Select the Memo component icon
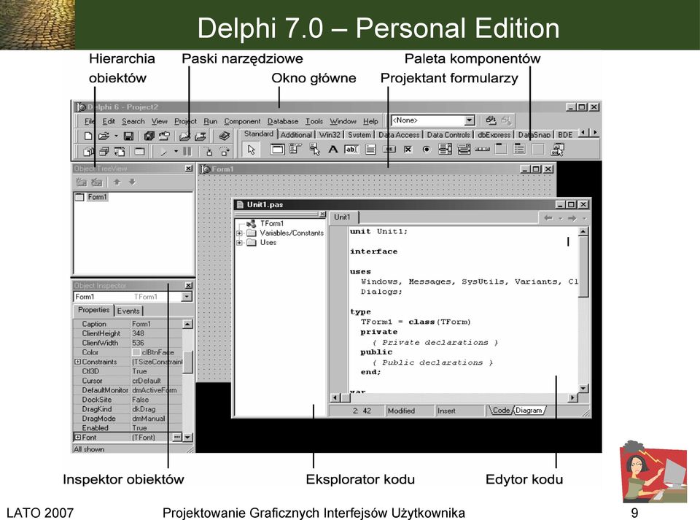 click(x=370, y=149)
